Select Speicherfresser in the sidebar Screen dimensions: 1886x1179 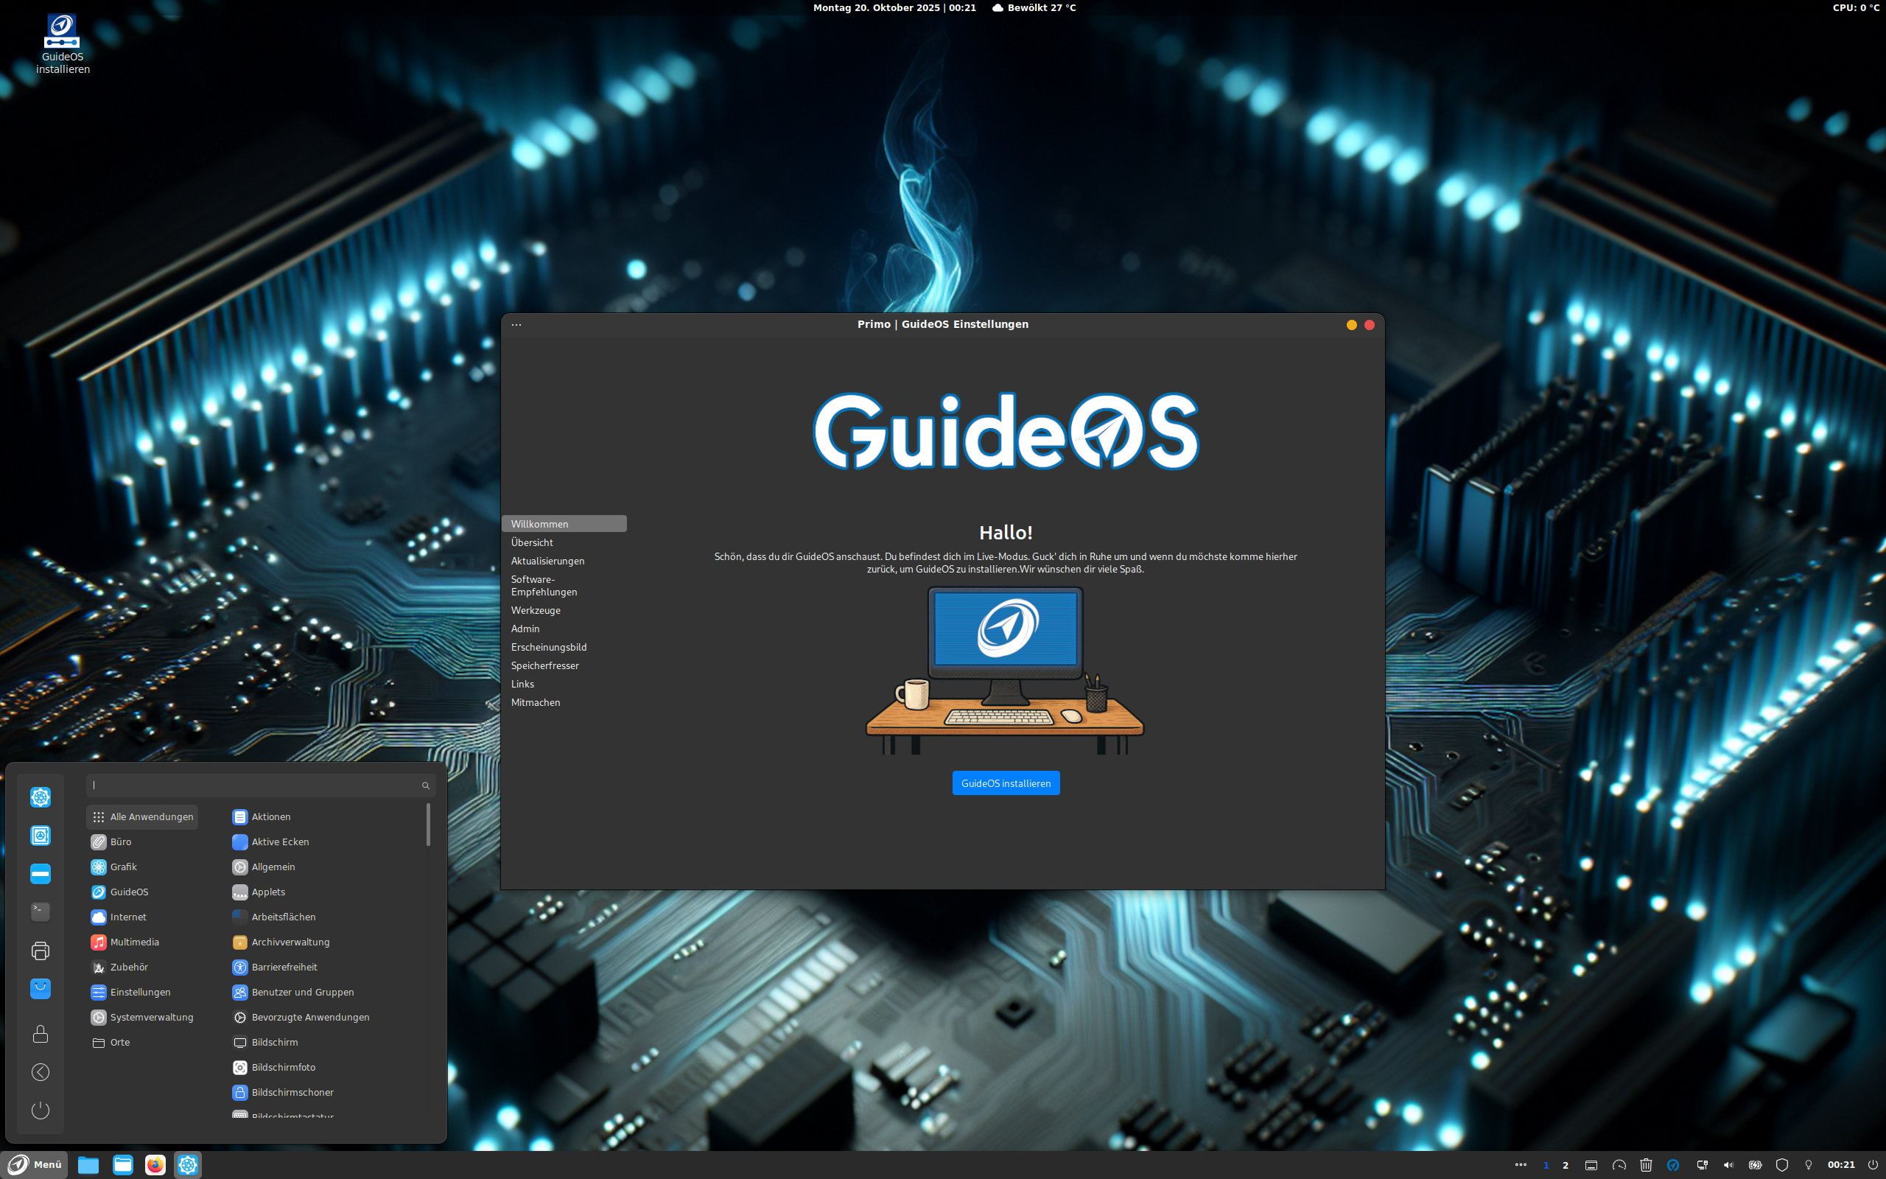tap(564, 665)
